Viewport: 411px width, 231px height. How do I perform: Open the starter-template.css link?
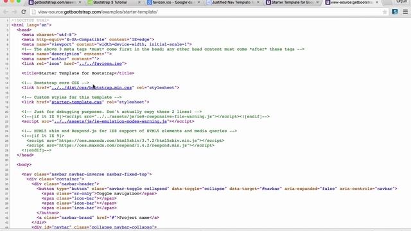(x=76, y=102)
